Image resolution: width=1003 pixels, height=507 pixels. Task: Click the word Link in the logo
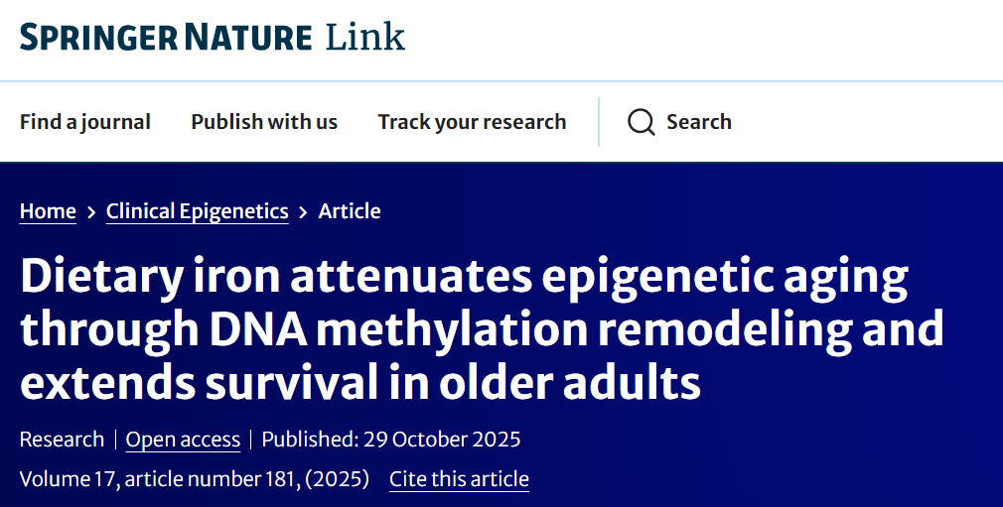click(365, 38)
